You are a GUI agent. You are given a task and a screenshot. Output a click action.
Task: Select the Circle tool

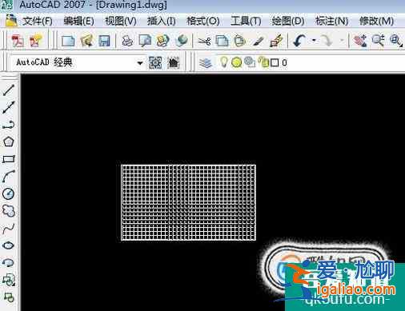point(9,193)
